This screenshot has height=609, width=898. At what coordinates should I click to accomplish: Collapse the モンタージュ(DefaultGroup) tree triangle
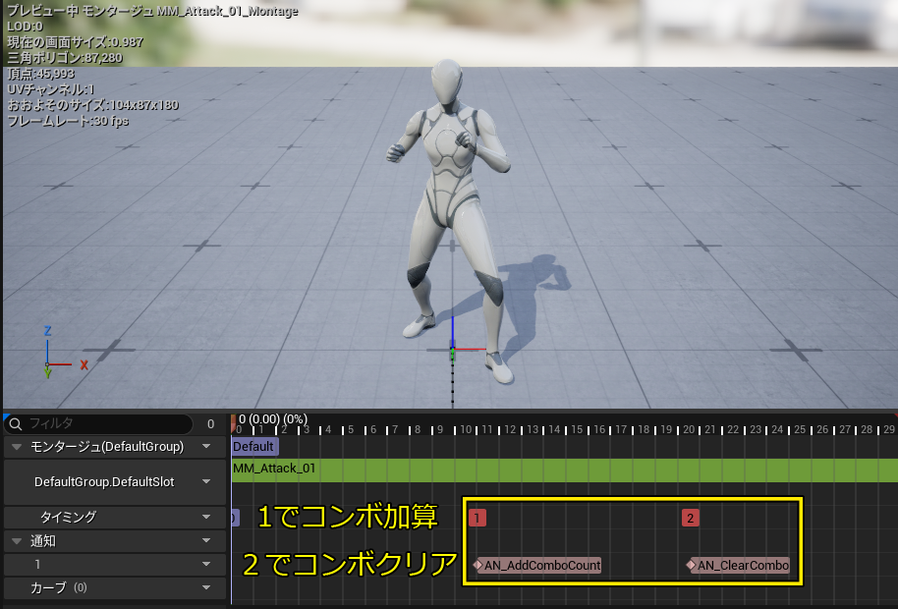pyautogui.click(x=17, y=447)
